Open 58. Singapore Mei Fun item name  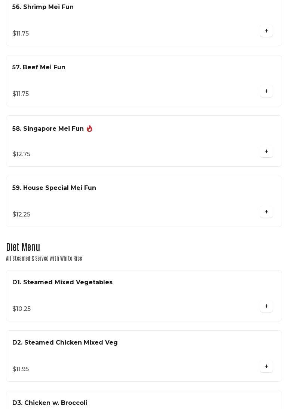(48, 129)
